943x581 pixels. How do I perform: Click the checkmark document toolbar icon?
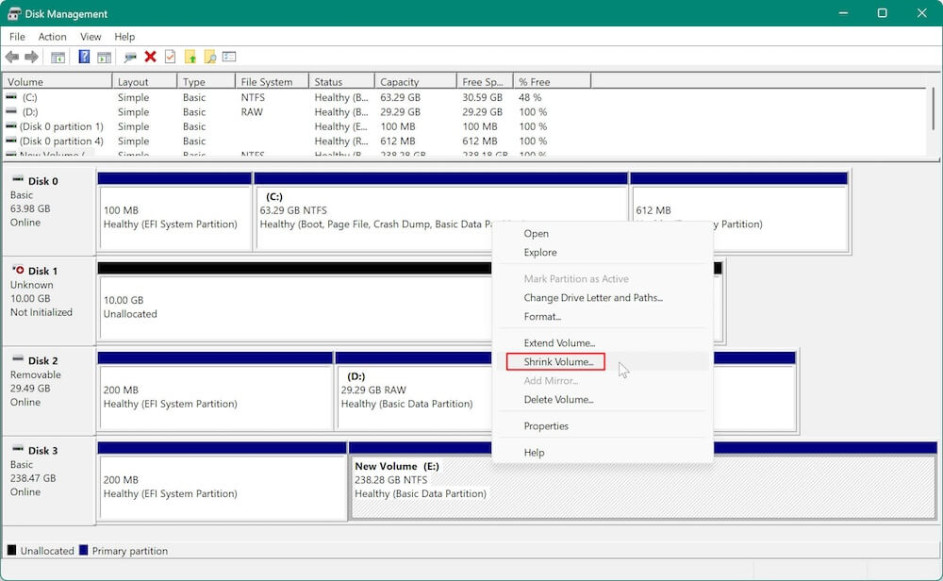(x=168, y=57)
